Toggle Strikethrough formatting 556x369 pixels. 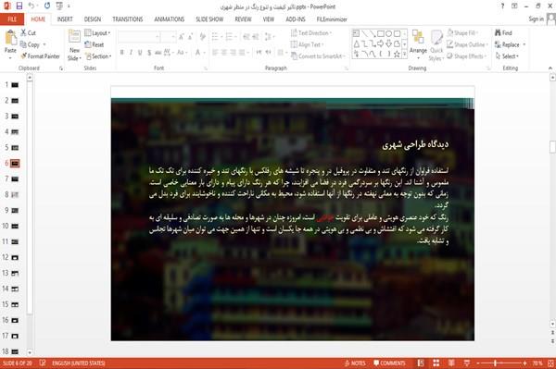coord(158,53)
